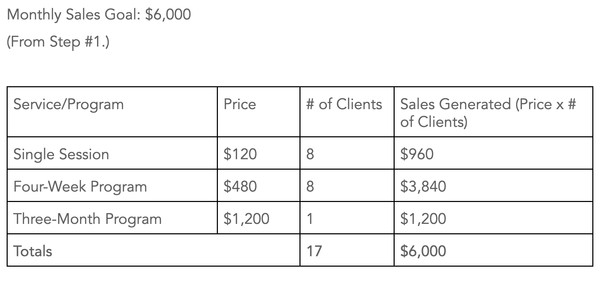Select the $6,000 total sales cell

[493, 250]
